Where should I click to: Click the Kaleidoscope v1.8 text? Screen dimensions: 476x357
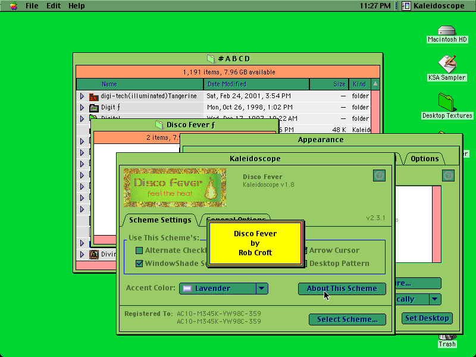(268, 184)
